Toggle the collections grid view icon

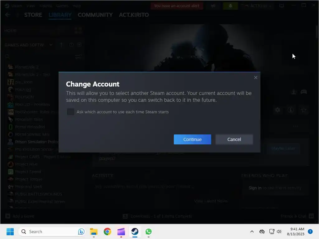(78, 31)
